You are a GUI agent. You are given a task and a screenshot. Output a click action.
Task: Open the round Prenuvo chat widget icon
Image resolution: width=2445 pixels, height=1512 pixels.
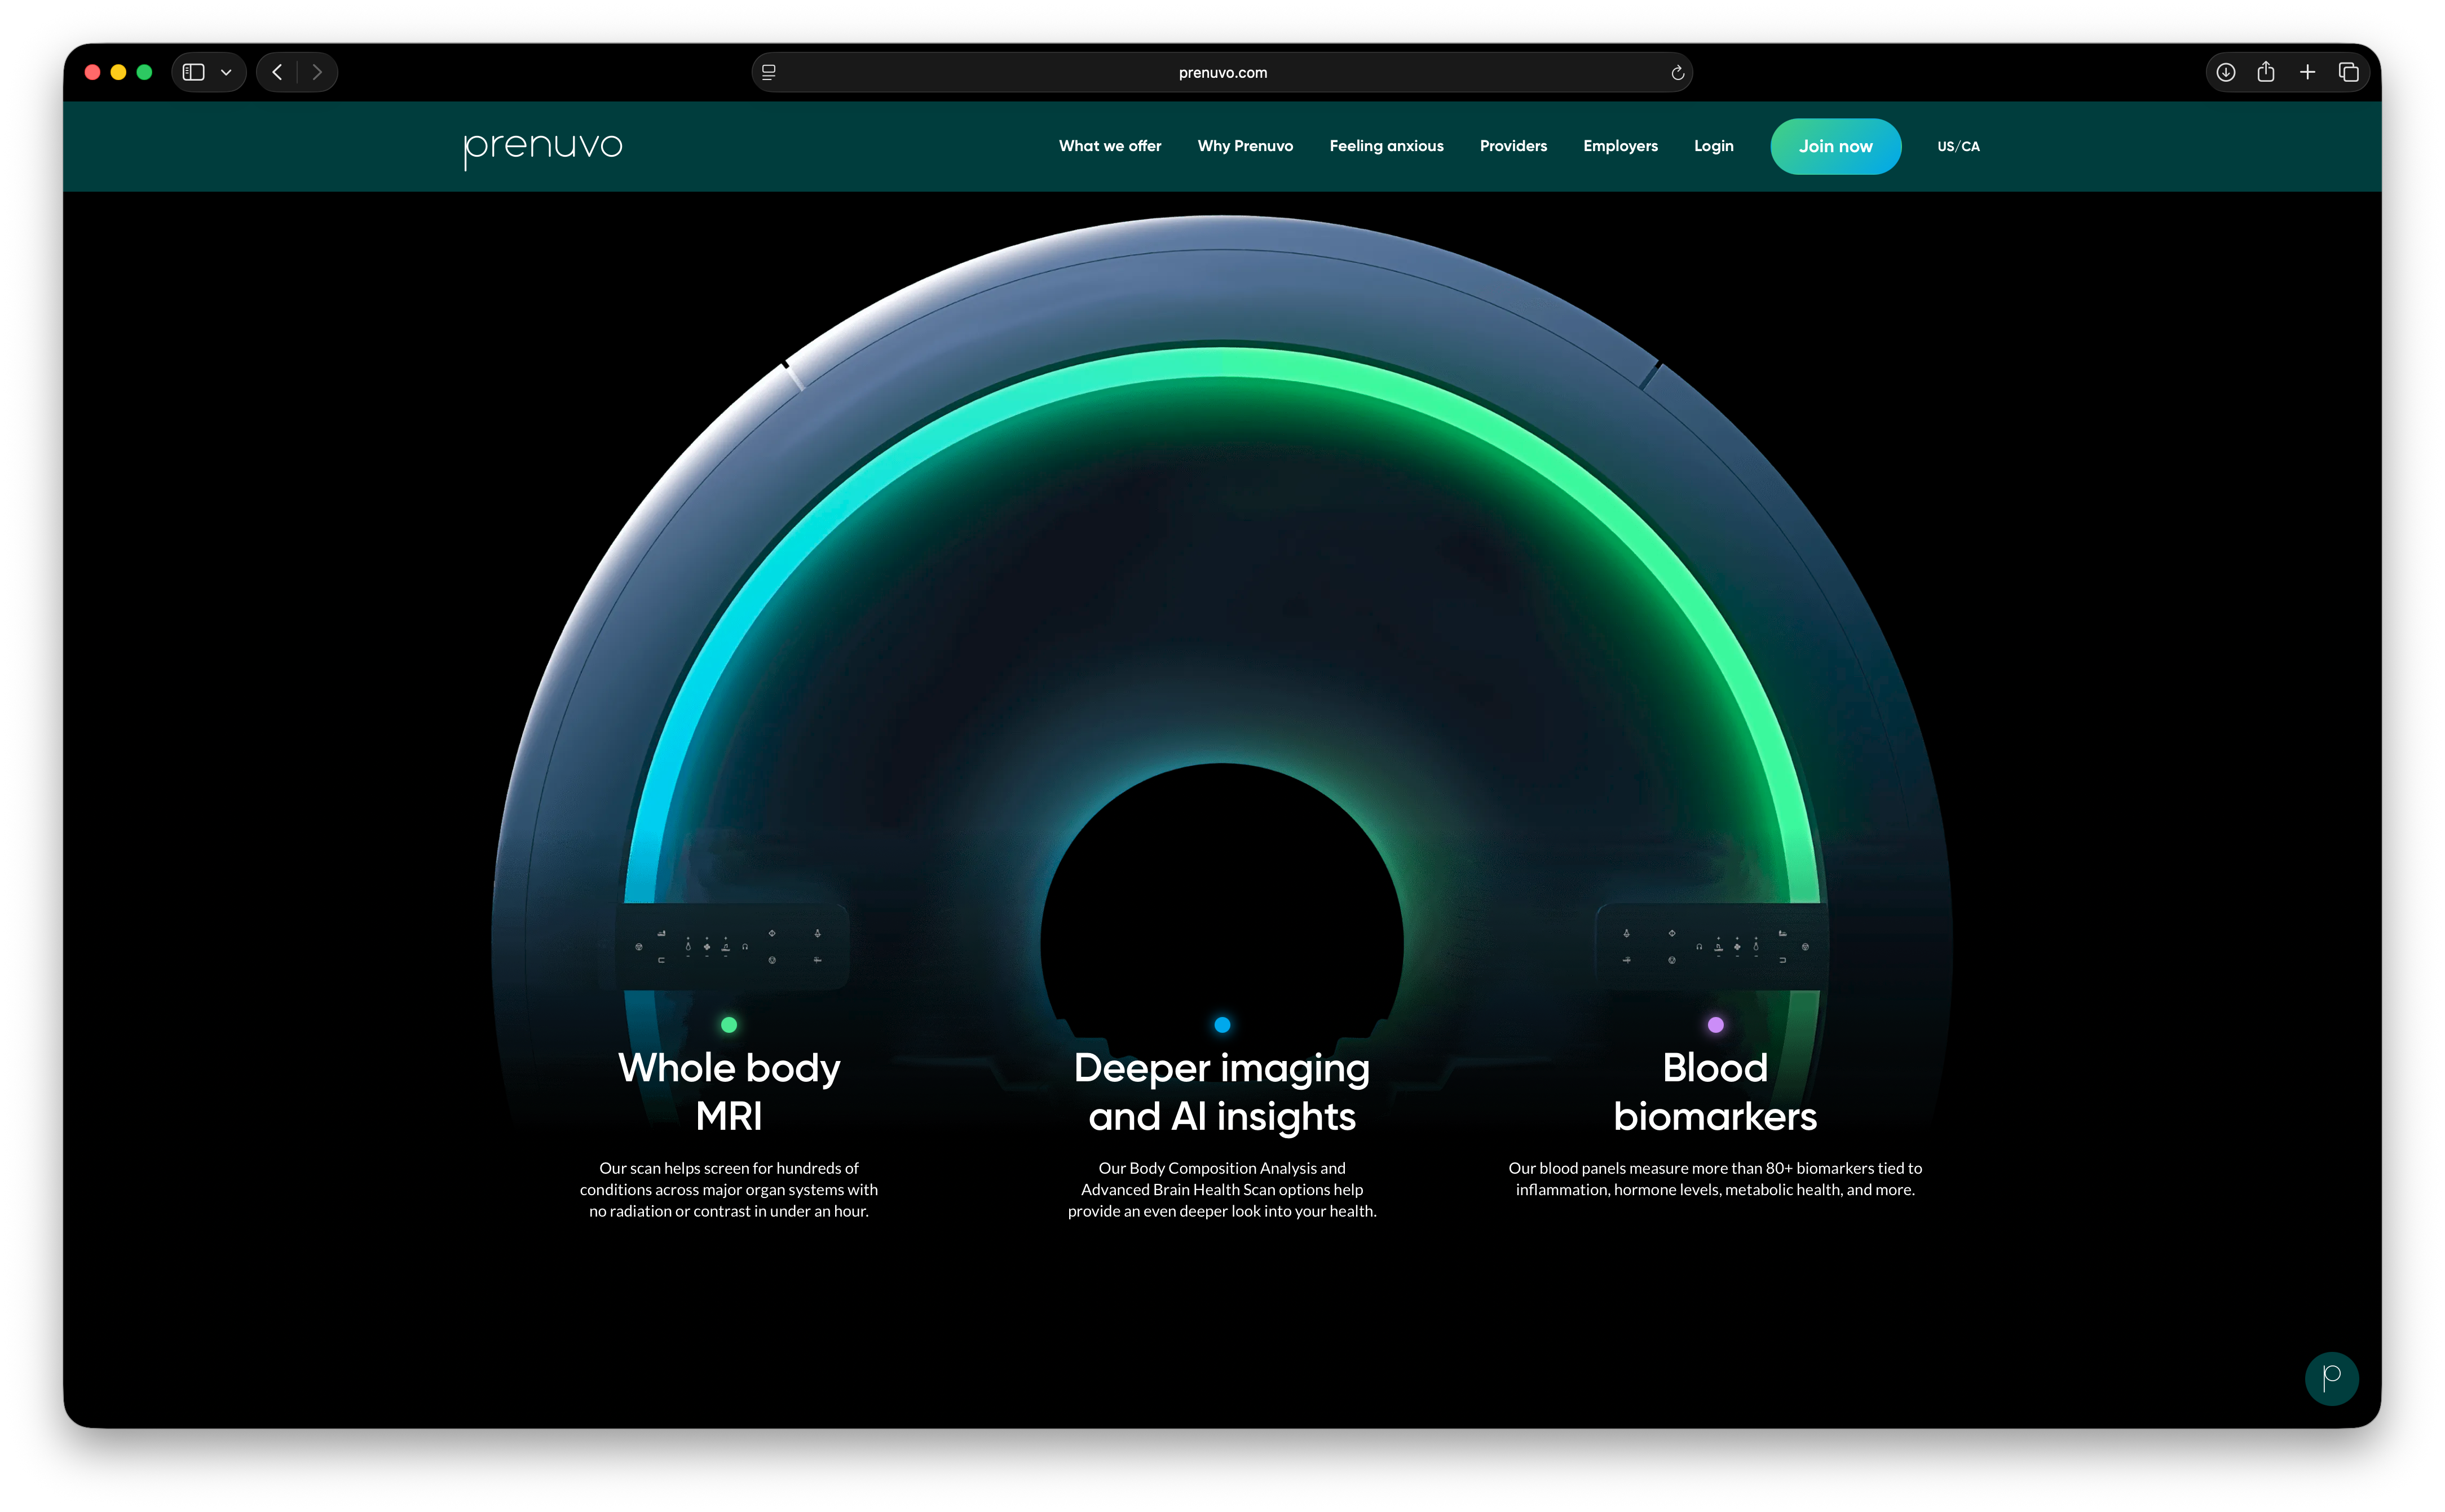pos(2331,1378)
